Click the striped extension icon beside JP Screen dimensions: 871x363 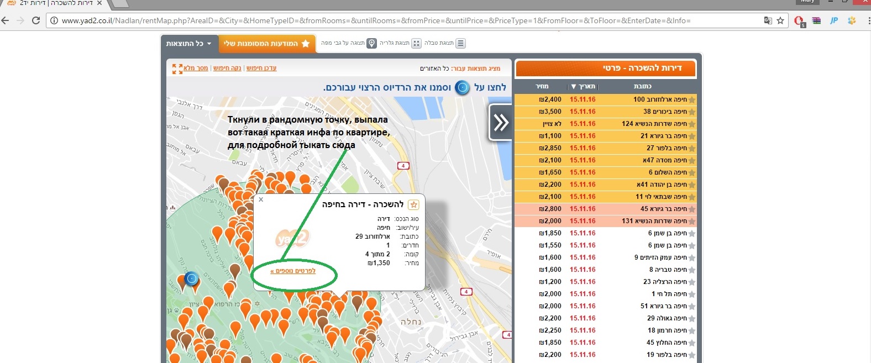tap(816, 20)
